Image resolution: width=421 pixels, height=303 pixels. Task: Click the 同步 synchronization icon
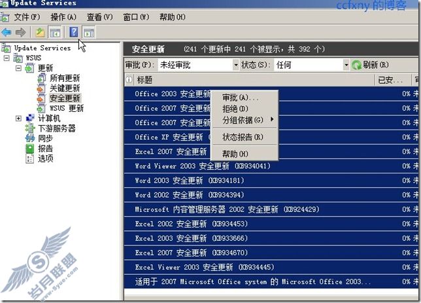[30, 138]
